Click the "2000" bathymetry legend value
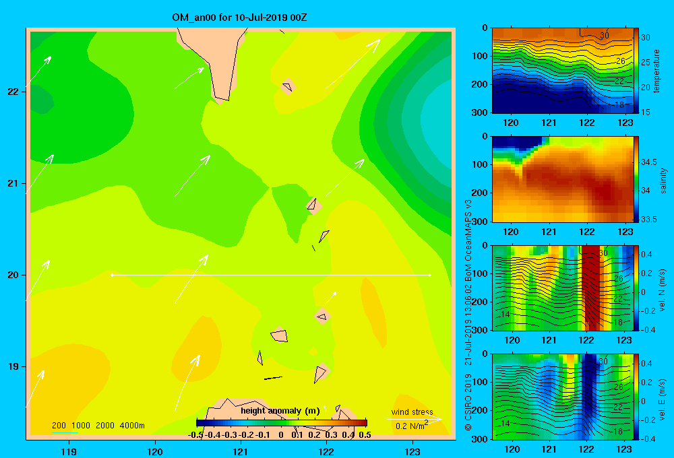The width and height of the screenshot is (674, 458). coord(105,426)
